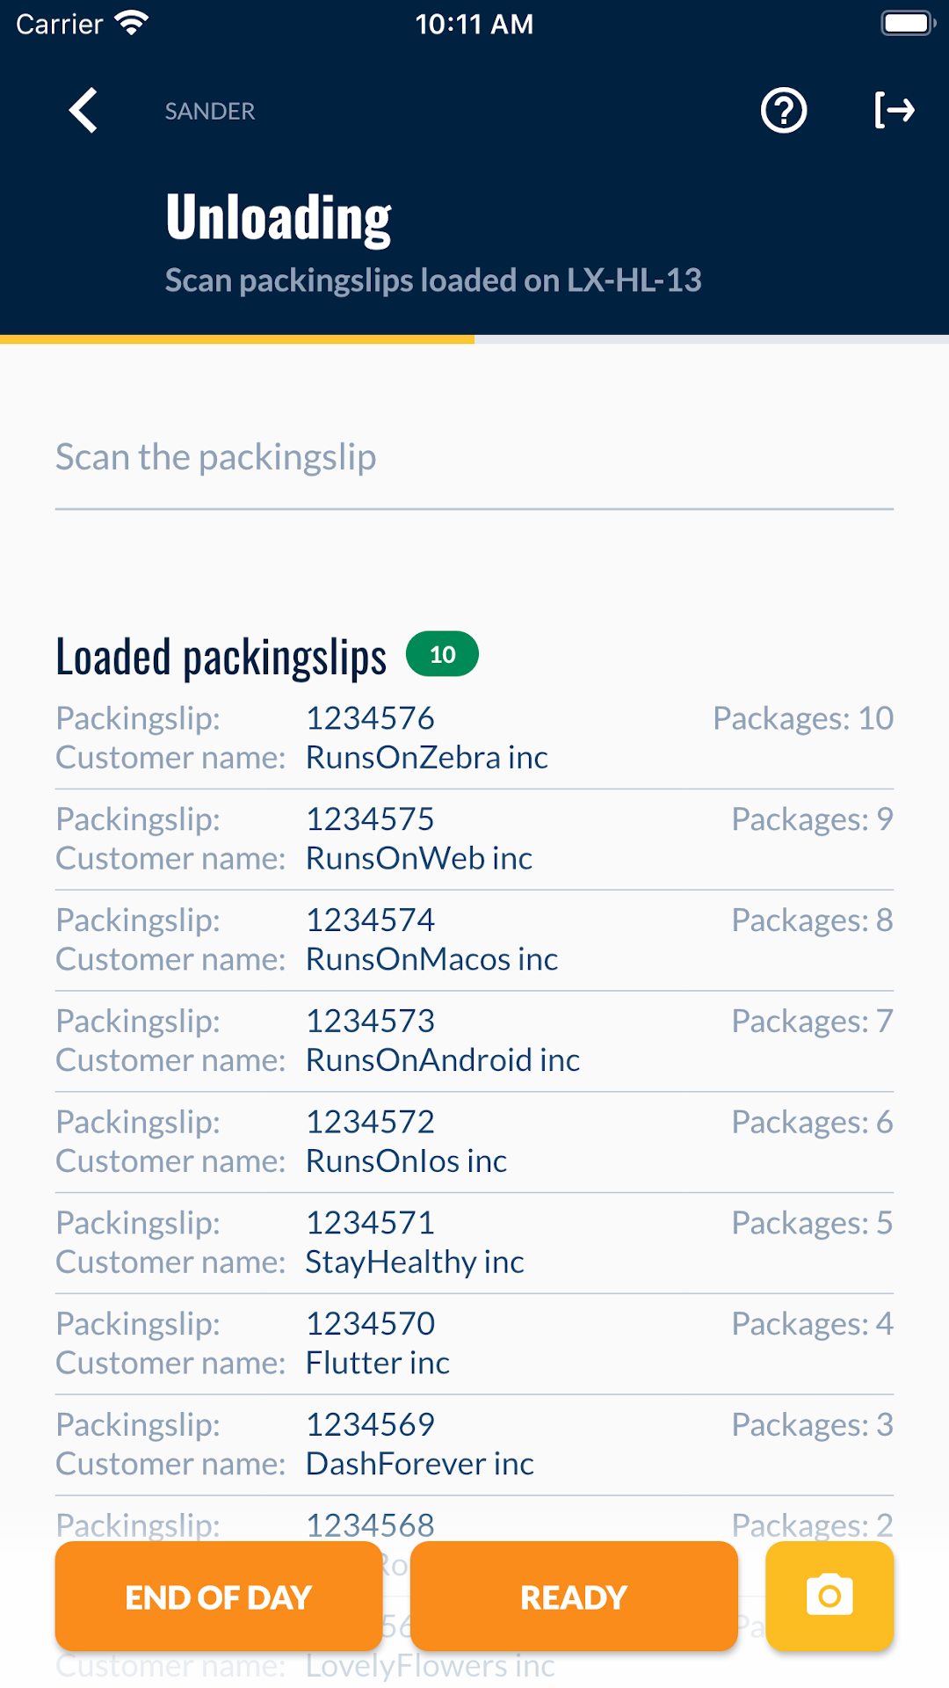Select packingslip 1234571 StayHealthy inc

pos(474,1242)
